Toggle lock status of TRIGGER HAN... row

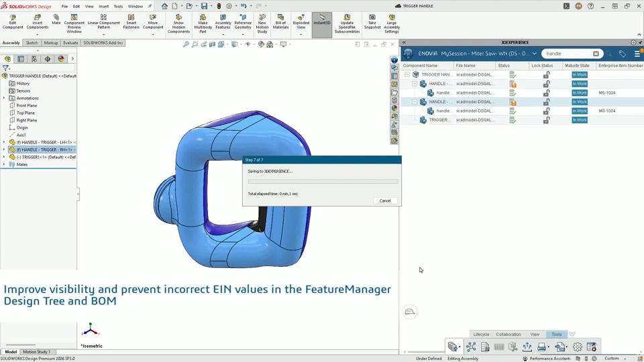click(x=546, y=74)
